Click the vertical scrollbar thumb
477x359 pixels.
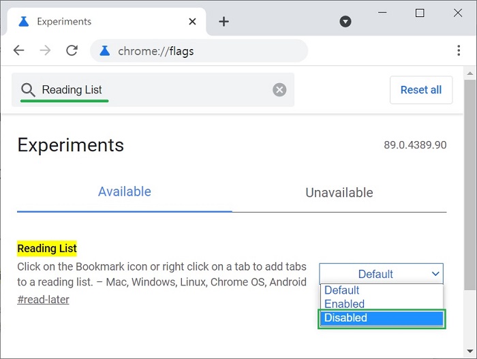tap(470, 185)
